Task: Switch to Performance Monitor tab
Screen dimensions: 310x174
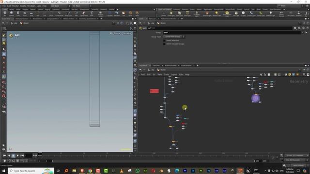Action: pyautogui.click(x=168, y=19)
